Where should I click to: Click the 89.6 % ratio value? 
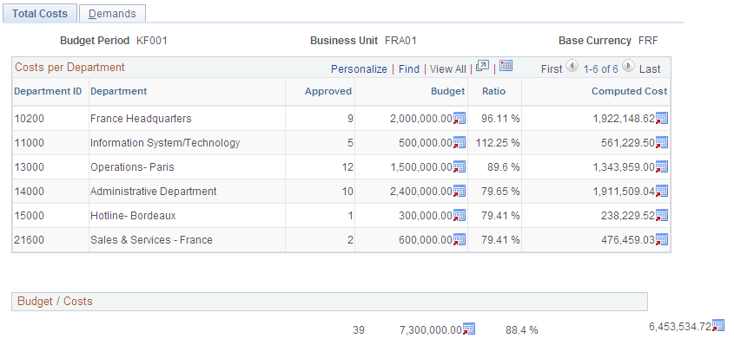[503, 167]
